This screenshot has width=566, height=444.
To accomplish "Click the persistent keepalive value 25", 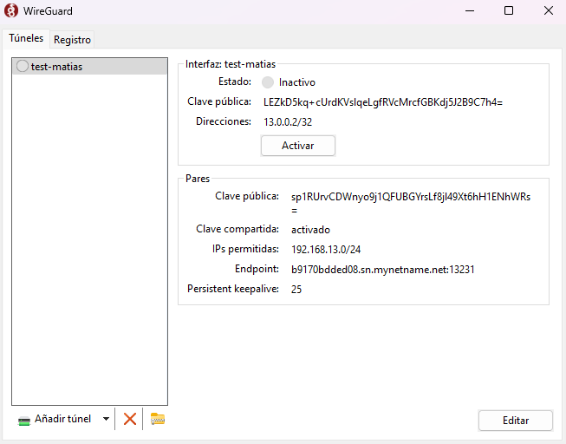I will 296,289.
